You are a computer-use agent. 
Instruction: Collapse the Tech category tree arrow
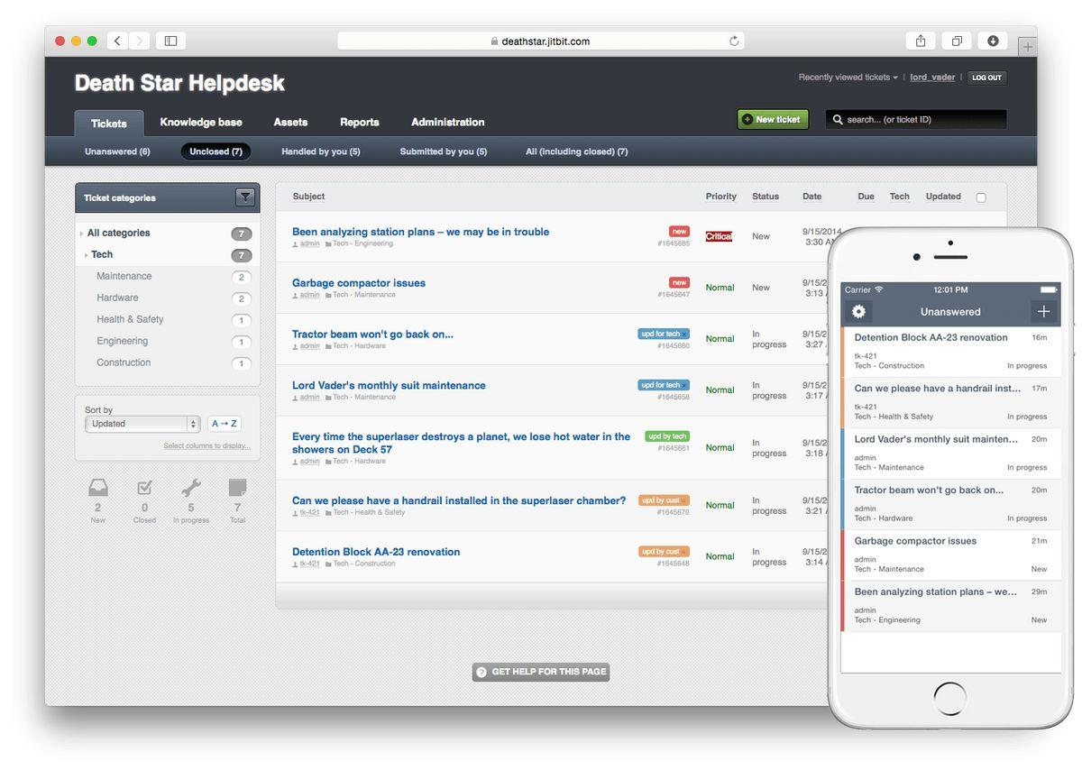point(87,255)
